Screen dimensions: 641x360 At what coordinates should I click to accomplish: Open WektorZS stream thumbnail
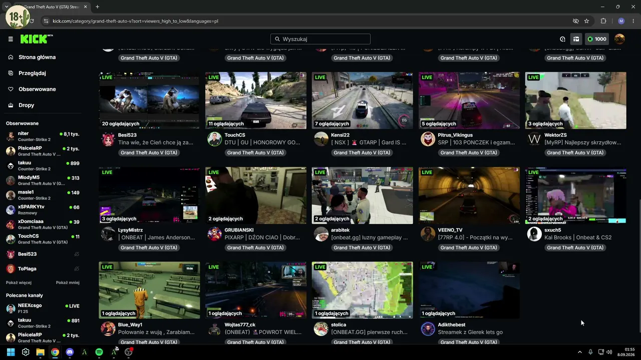(x=576, y=100)
